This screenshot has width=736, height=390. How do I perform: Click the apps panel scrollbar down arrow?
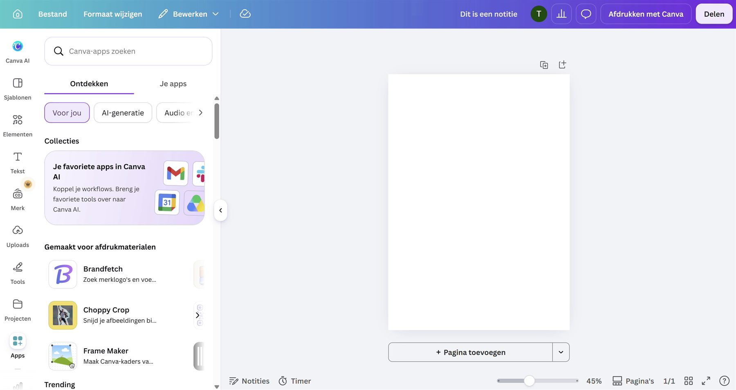217,386
